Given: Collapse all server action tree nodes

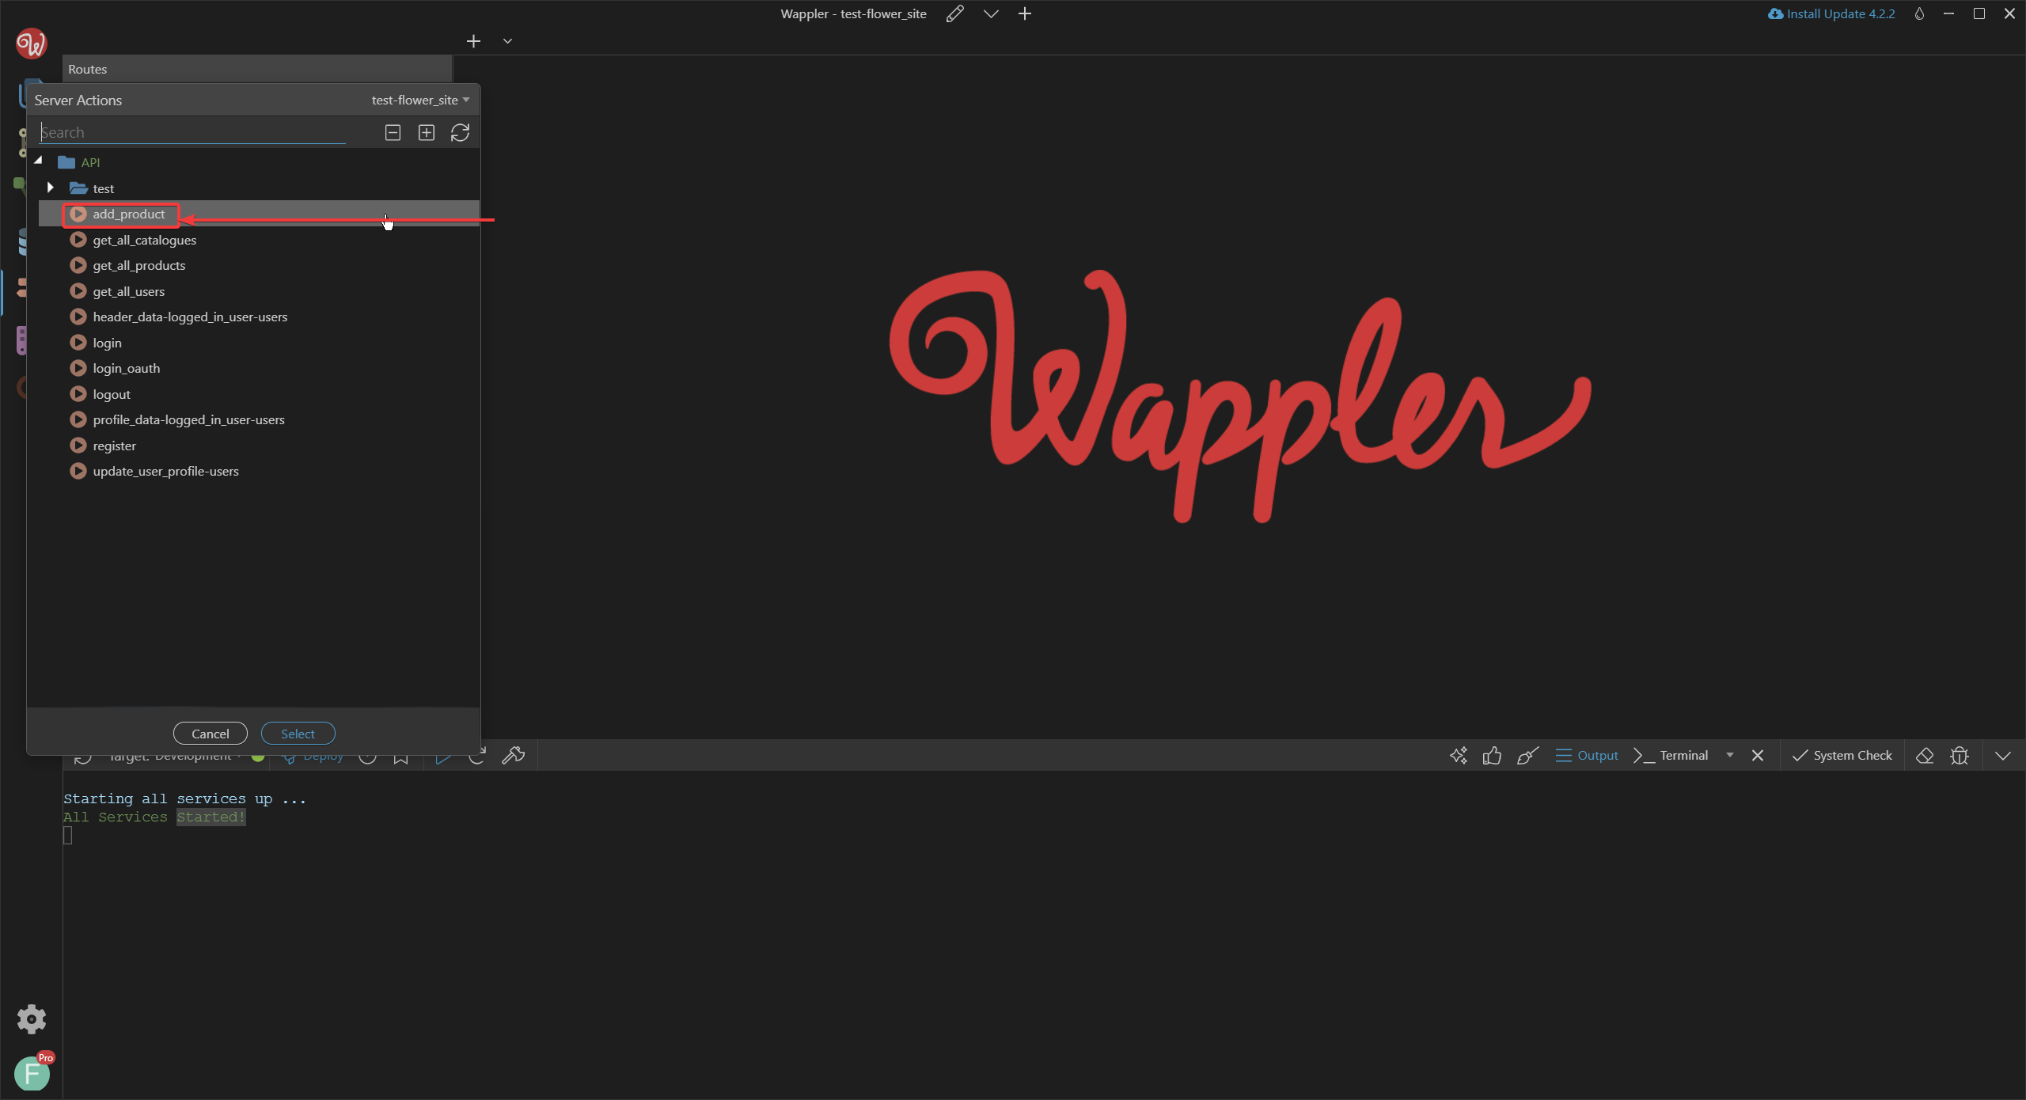Looking at the screenshot, I should pos(393,133).
